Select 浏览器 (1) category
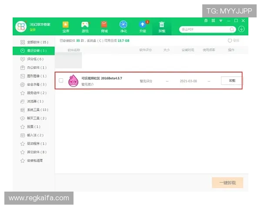This screenshot has height=209, width=261. 33,101
